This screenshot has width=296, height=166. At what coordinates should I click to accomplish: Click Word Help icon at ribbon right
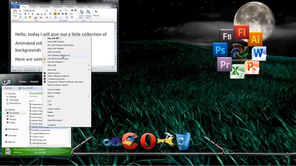[115, 6]
